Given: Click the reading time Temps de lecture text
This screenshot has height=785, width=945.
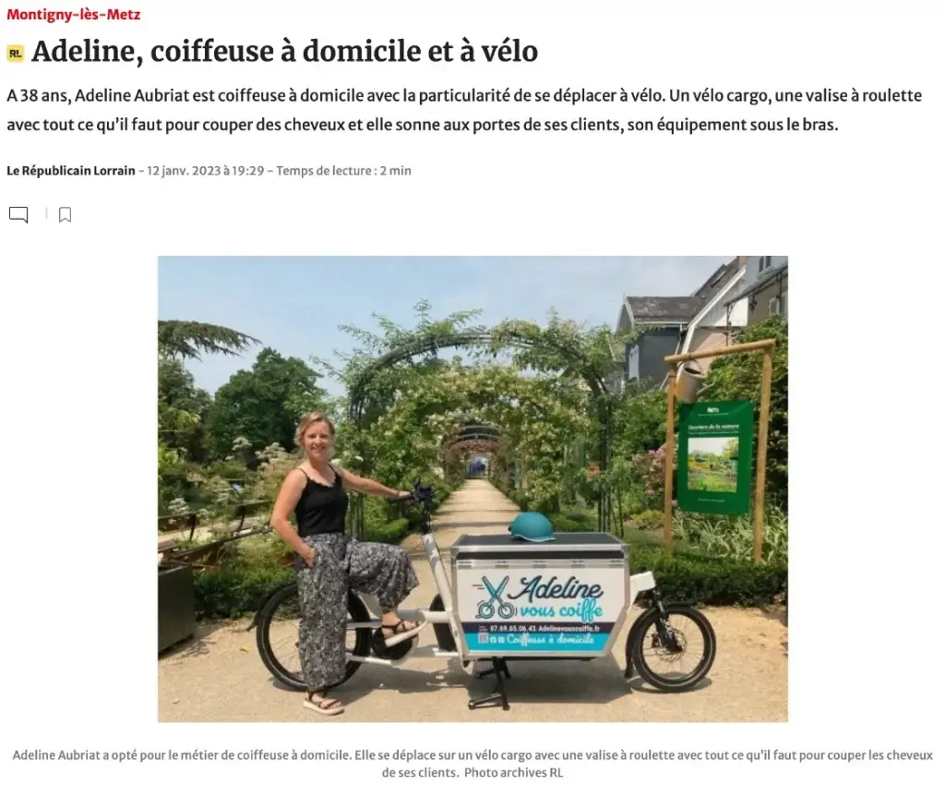Looking at the screenshot, I should tap(343, 171).
